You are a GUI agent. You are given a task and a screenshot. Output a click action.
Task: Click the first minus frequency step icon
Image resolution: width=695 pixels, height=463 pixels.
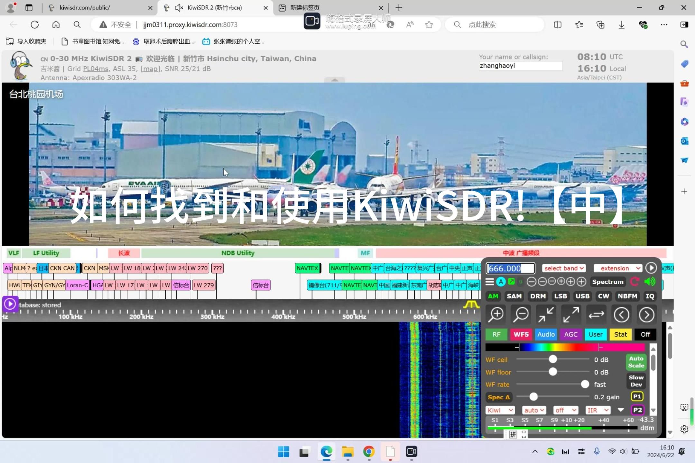pos(532,282)
